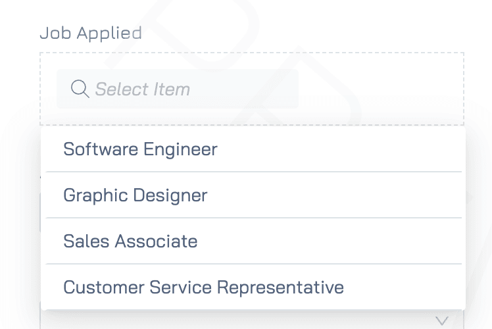Click the Graphic Designer list row
Screen dimensions: 492x329
[x=253, y=195]
